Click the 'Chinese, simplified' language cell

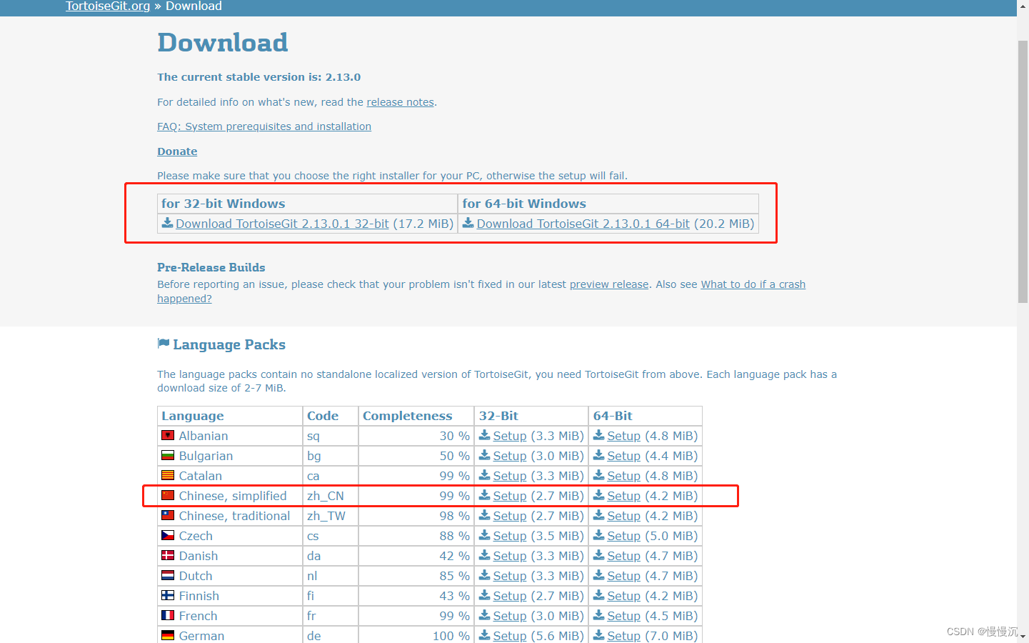click(230, 496)
